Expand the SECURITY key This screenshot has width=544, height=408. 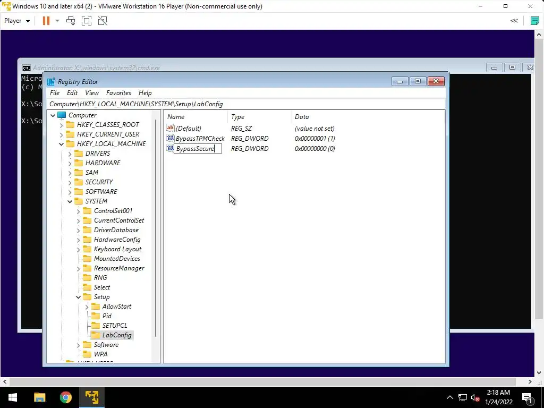[70, 182]
